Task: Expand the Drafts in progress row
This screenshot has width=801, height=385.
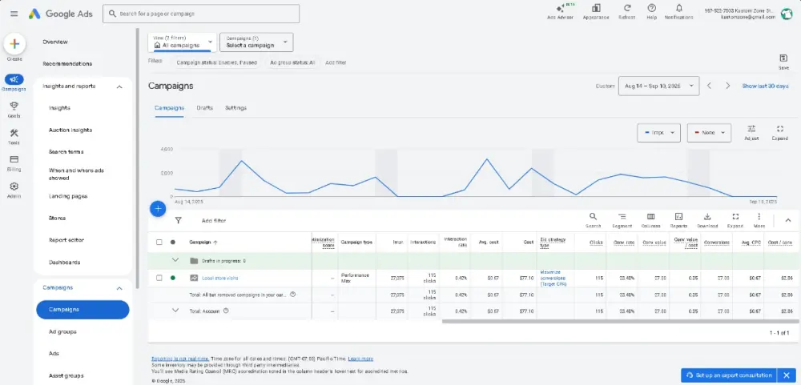Action: pyautogui.click(x=175, y=260)
